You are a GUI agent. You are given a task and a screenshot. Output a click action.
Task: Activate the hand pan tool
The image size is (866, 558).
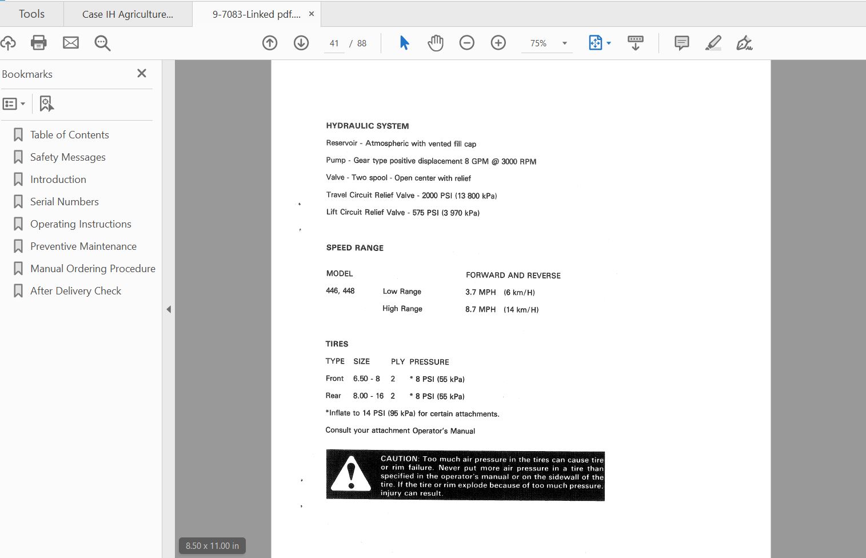tap(436, 43)
